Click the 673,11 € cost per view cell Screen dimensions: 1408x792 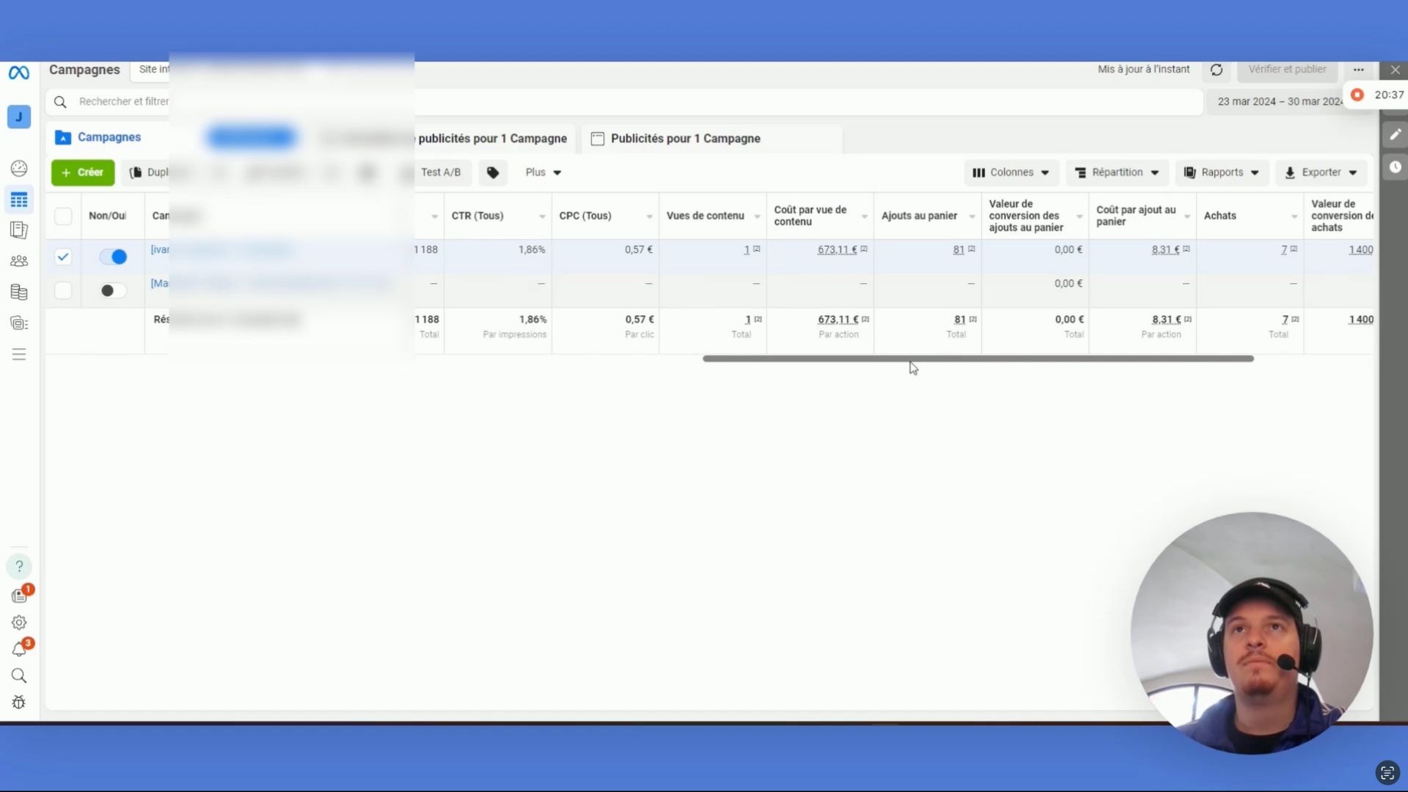(x=837, y=250)
